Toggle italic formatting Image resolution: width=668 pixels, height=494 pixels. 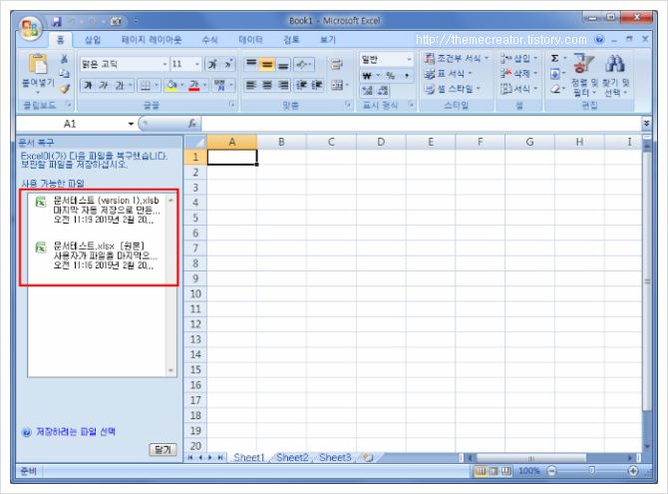click(104, 85)
